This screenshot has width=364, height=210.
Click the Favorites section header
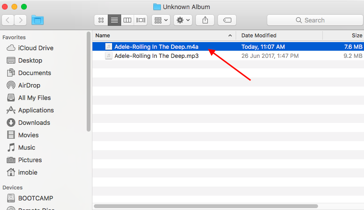pos(14,37)
